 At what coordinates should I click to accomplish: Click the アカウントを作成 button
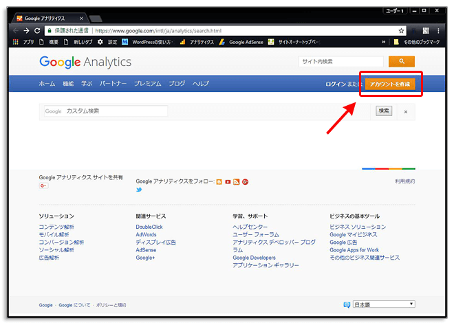pos(390,84)
